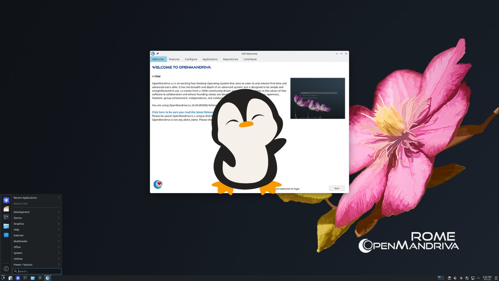Viewport: 499px width, 281px height.
Task: Open the display configuration tray icon
Action: [x=473, y=278]
